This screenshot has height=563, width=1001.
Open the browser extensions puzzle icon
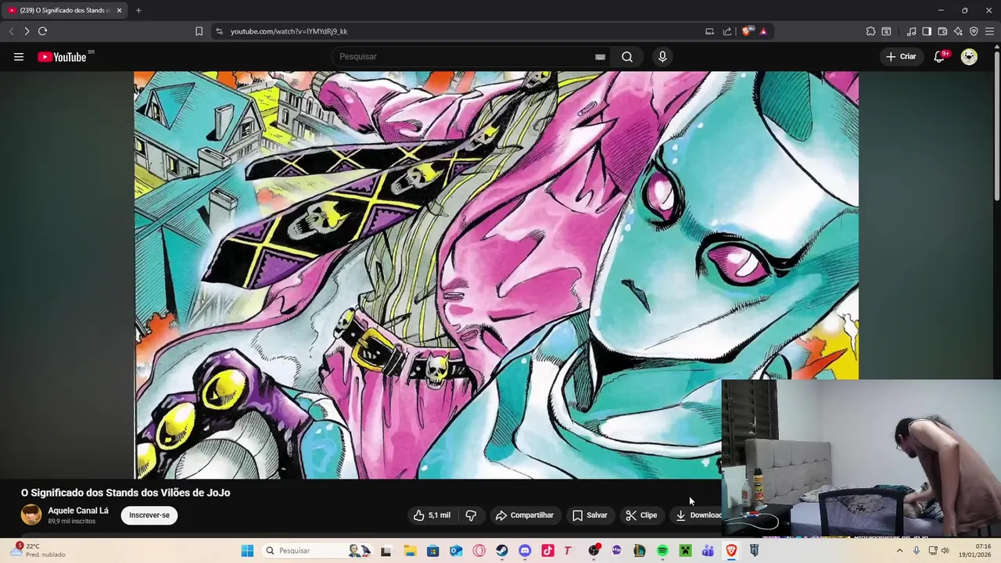coord(870,31)
